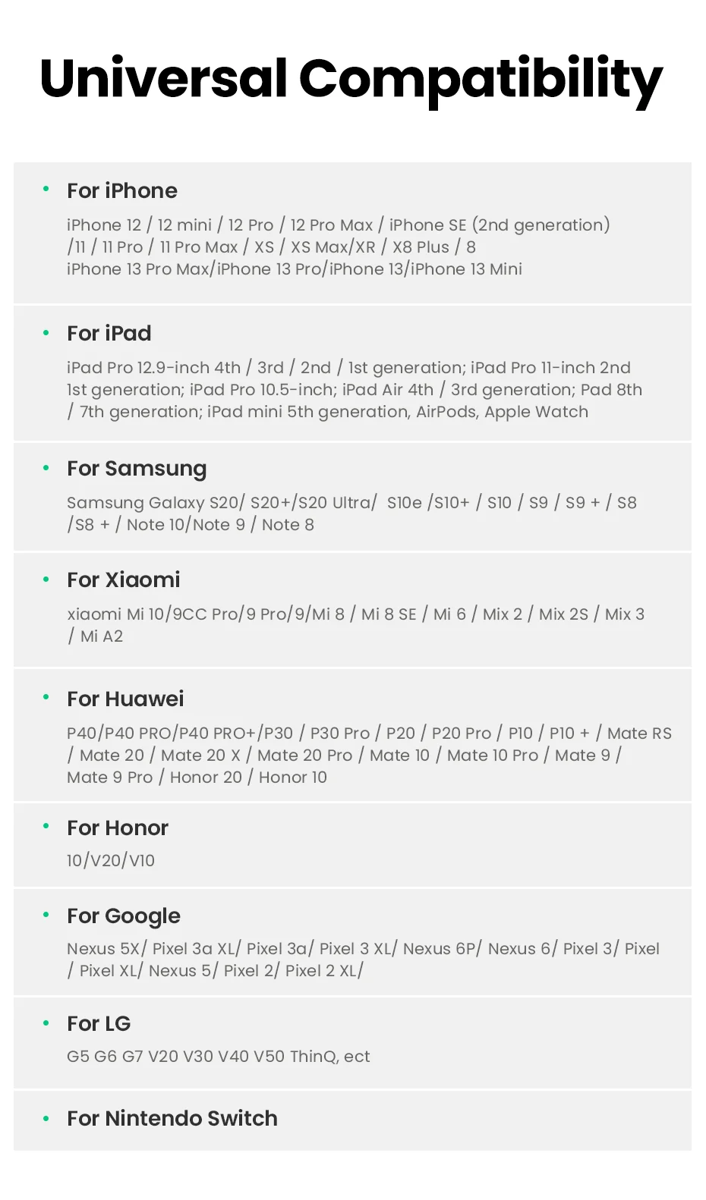Click the green bullet next to For Samsung

pos(46,468)
